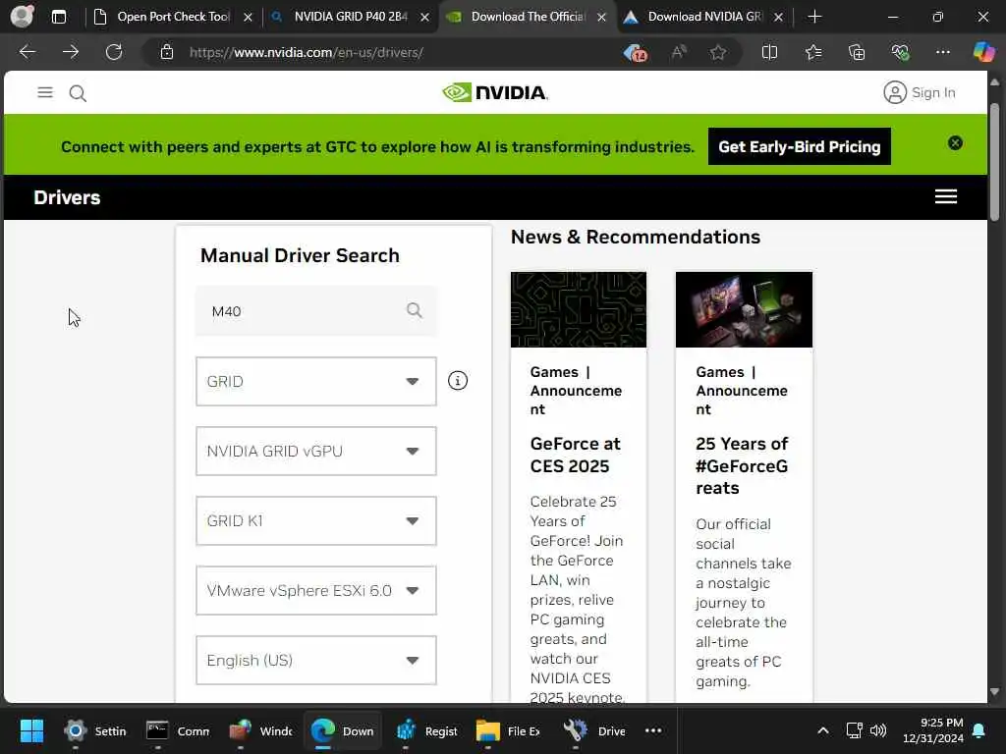Open the Edge Settings and more menu
Screen dimensions: 1006x754
[x=942, y=52]
